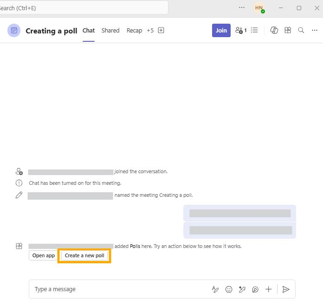Viewport: 323px width, 306px height.
Task: Maximize the Teams window
Action: (x=299, y=8)
